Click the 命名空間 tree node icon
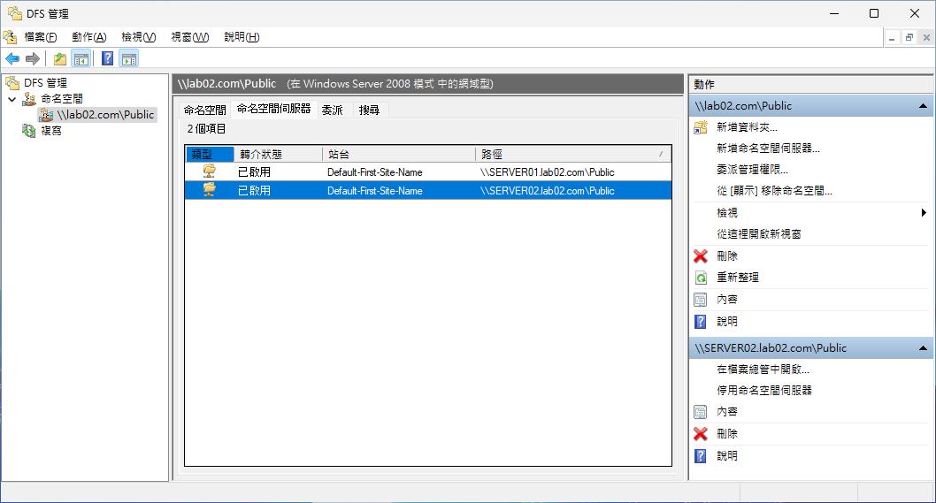Viewport: 936px width, 503px height. [x=29, y=98]
